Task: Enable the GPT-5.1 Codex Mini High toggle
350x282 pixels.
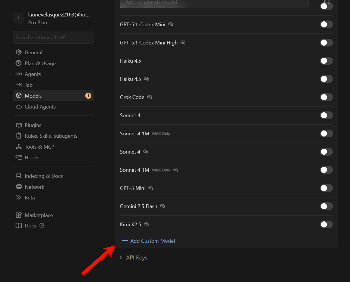Action: pyautogui.click(x=326, y=43)
